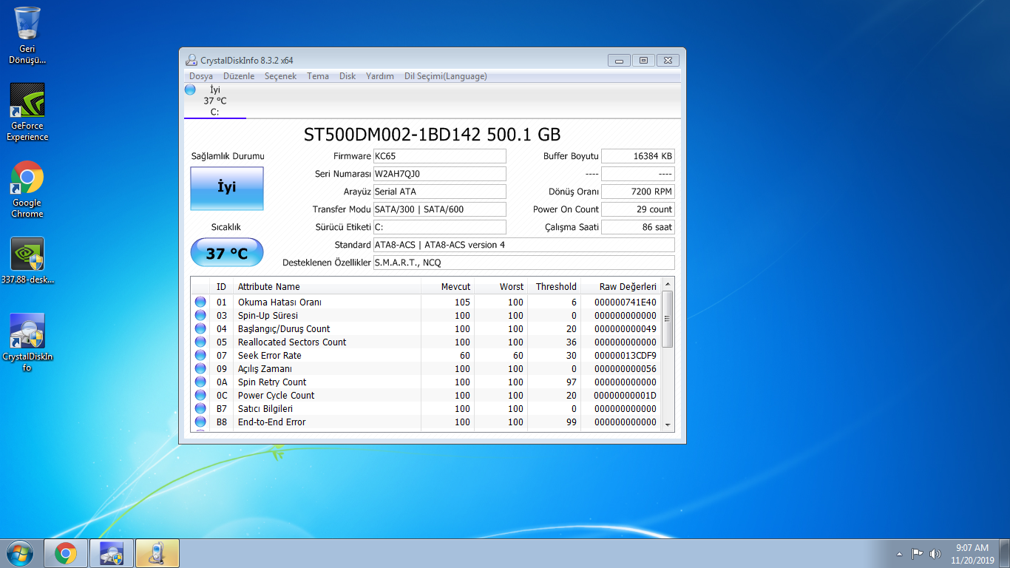This screenshot has width=1010, height=568.
Task: Open Dil Seçimi(Language) menu
Action: [x=446, y=76]
